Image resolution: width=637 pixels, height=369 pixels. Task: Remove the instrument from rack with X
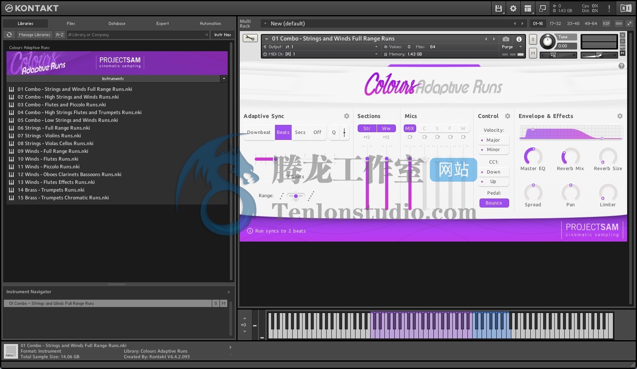tap(622, 35)
